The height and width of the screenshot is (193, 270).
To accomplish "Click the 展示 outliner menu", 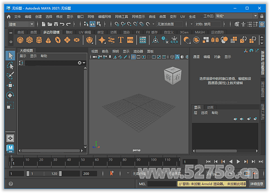I will point(23,56).
